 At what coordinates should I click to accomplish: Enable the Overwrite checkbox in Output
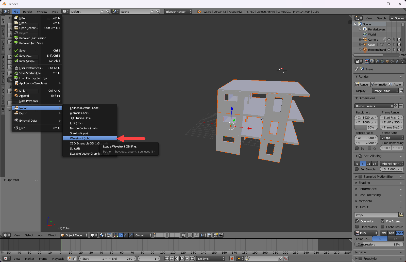pos(357,221)
